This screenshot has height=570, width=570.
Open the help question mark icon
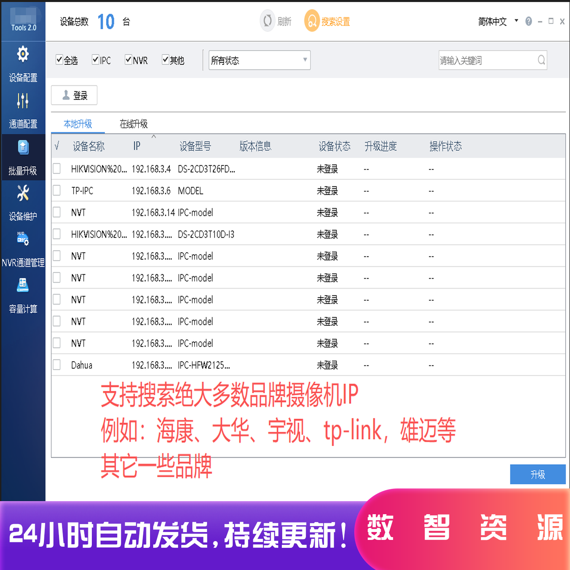point(528,21)
